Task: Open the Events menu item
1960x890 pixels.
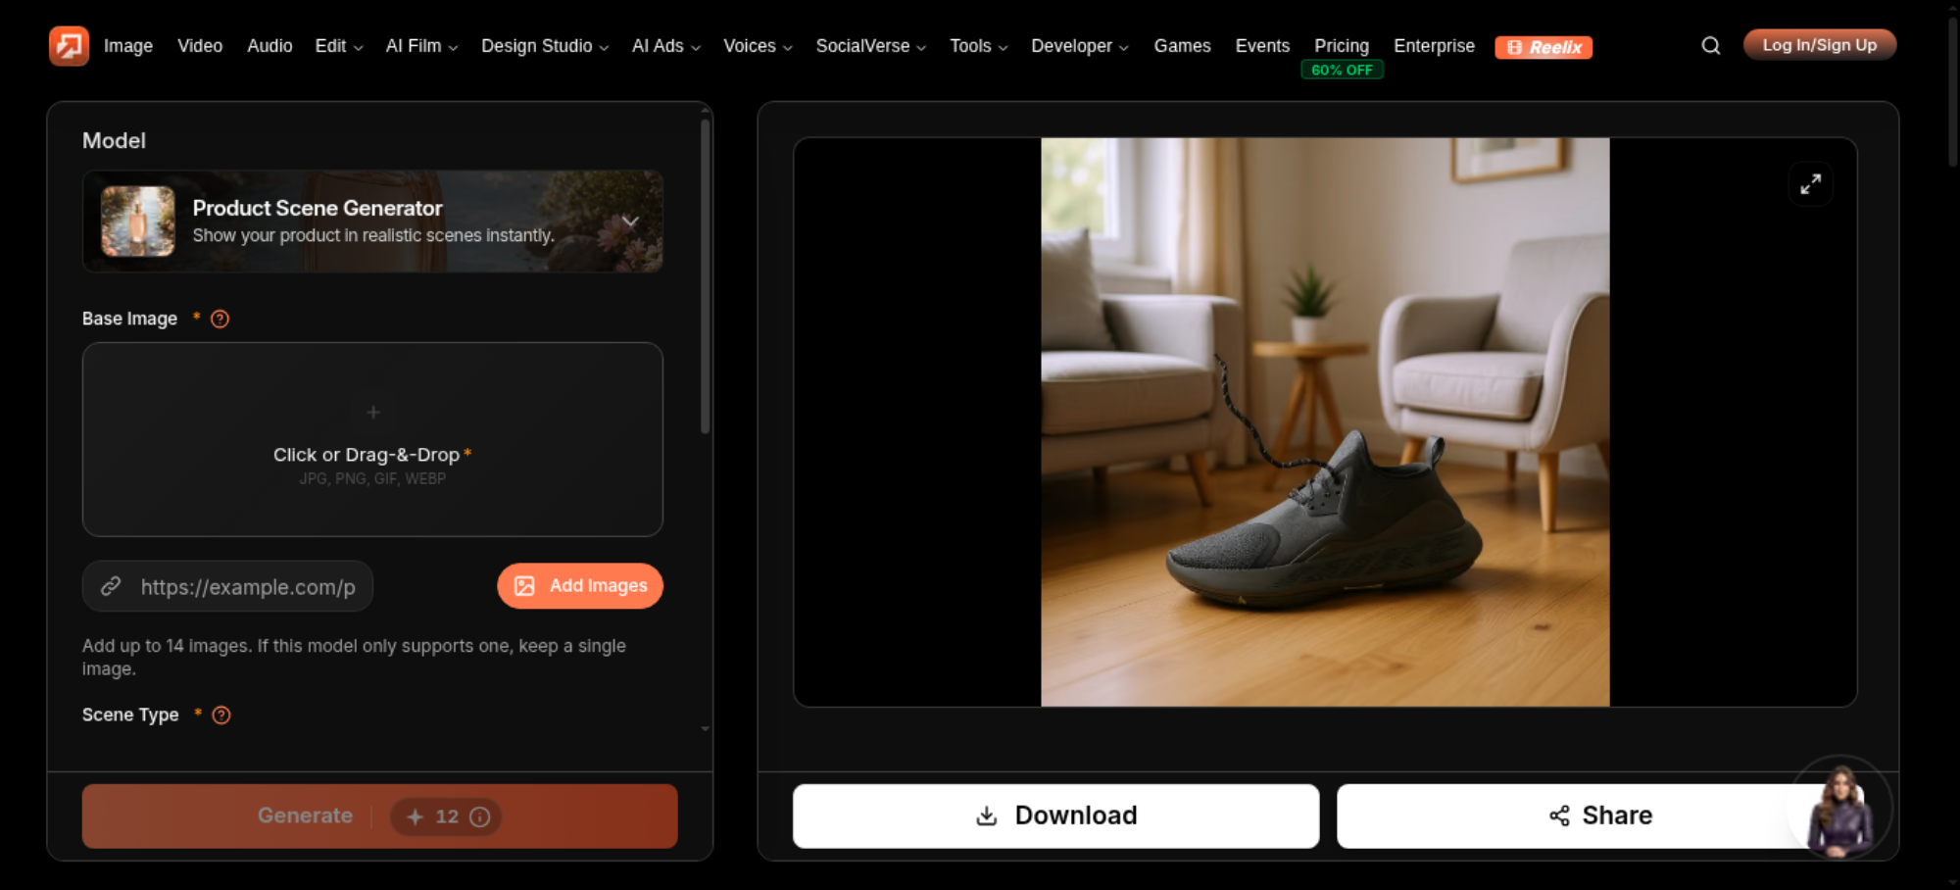Action: (1262, 46)
